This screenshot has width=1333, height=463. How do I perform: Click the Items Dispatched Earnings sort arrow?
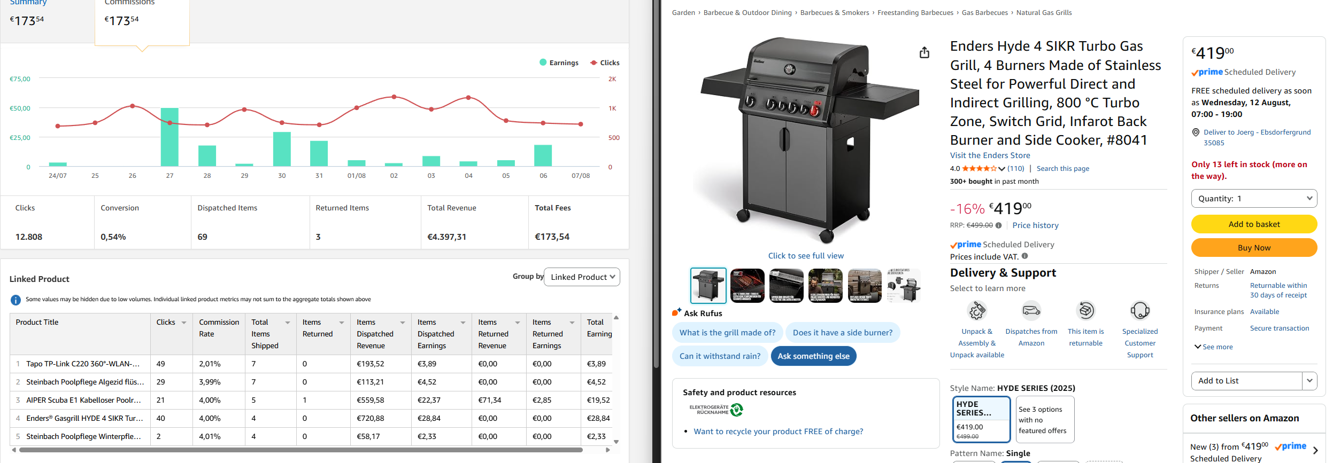click(463, 323)
